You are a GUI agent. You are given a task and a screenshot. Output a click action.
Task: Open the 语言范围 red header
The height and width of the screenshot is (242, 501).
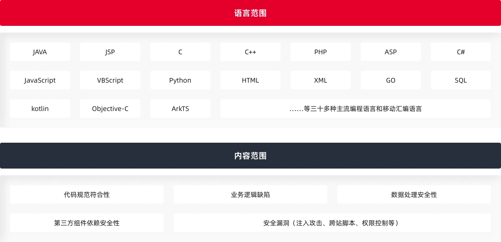pyautogui.click(x=250, y=13)
